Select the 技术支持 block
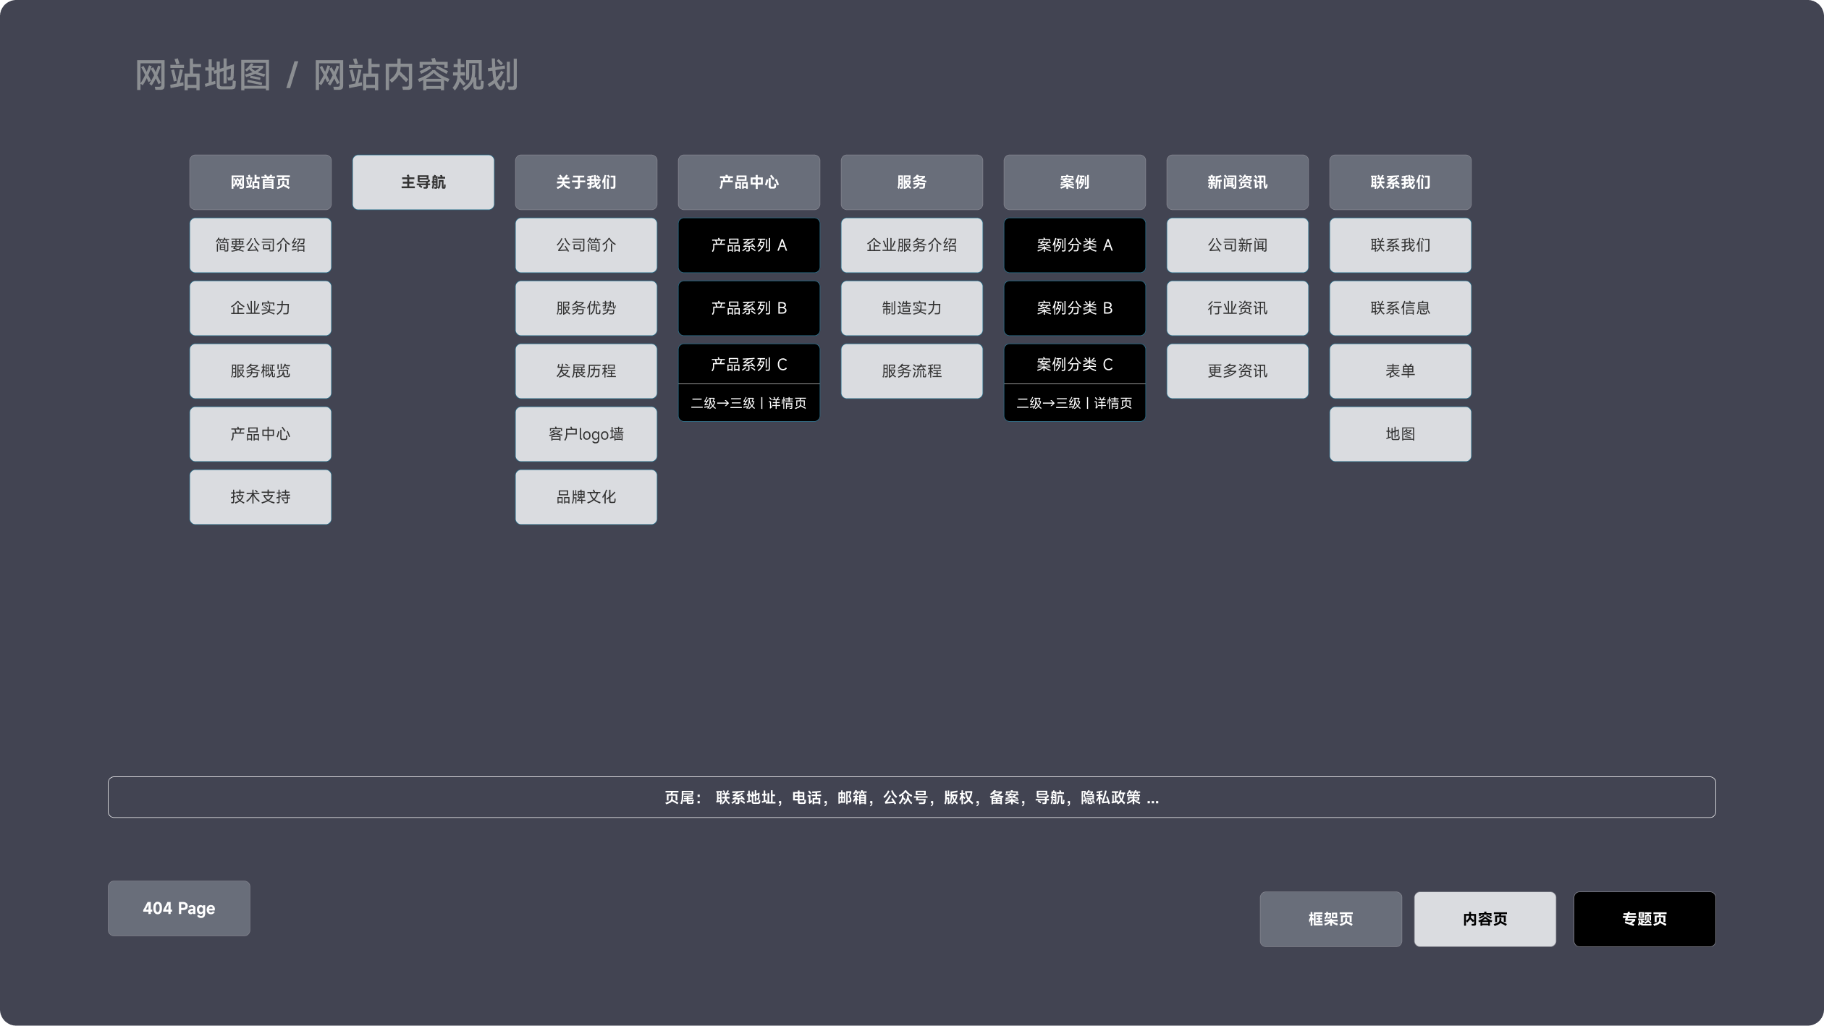Viewport: 1824px width, 1026px height. [x=260, y=497]
